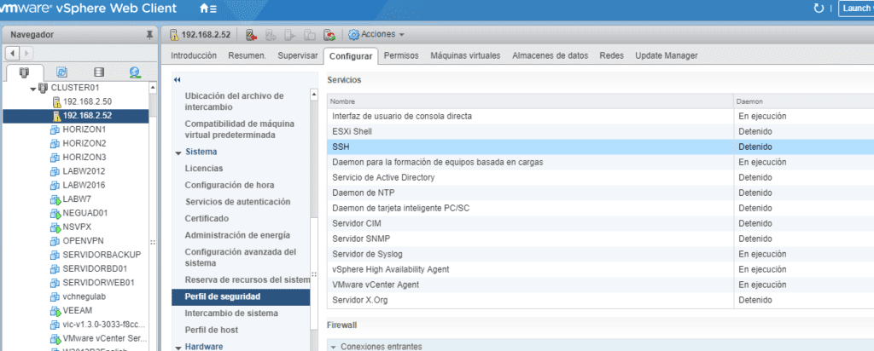Select the SSH service row
Screen dimensions: 874x351
(600, 147)
